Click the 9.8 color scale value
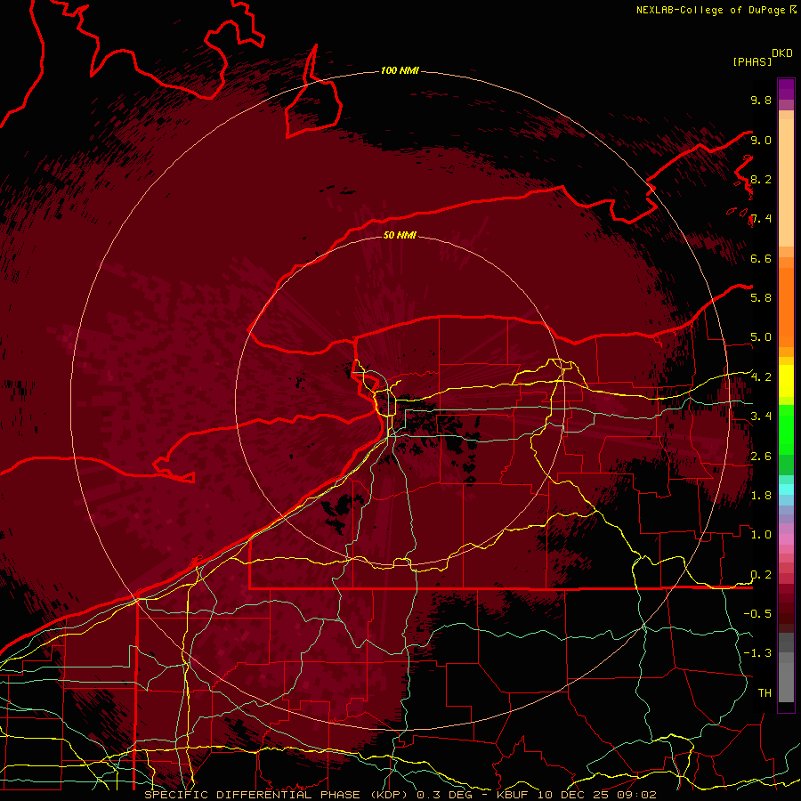801x801 pixels. pos(761,100)
